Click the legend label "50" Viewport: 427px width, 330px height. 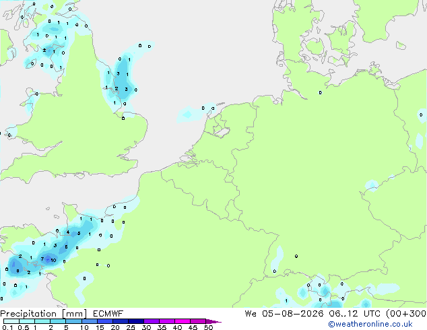(208, 327)
